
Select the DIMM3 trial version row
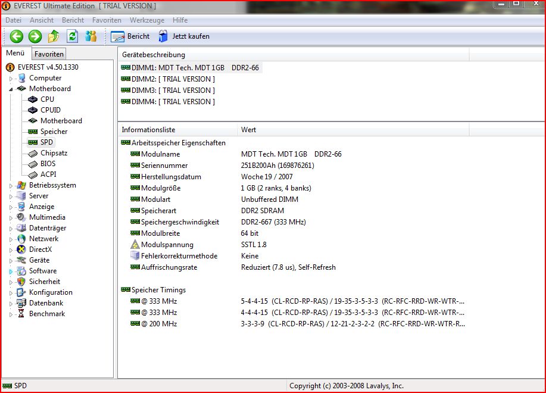(x=168, y=91)
